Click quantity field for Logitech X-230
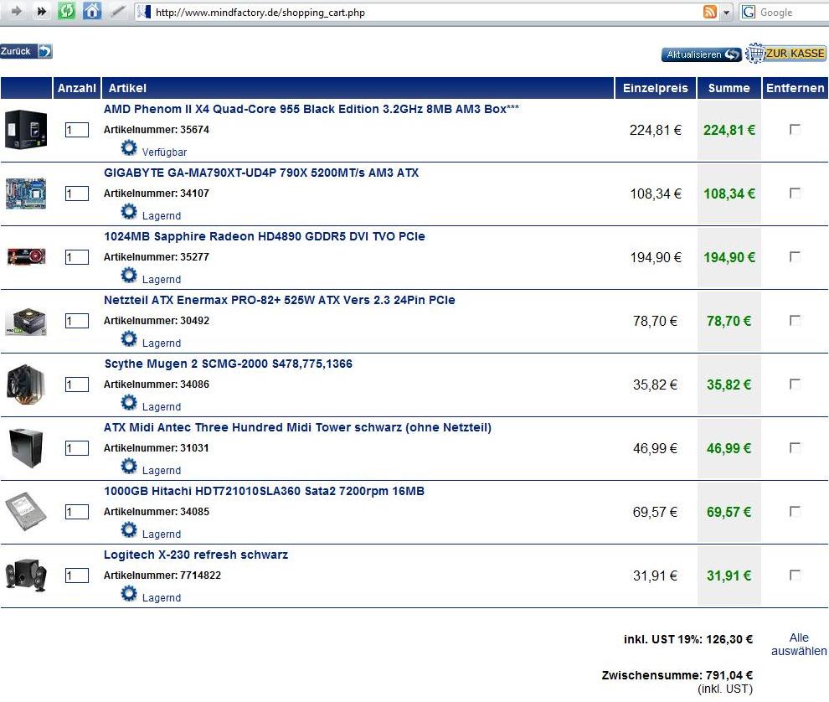This screenshot has height=702, width=829. pos(77,576)
